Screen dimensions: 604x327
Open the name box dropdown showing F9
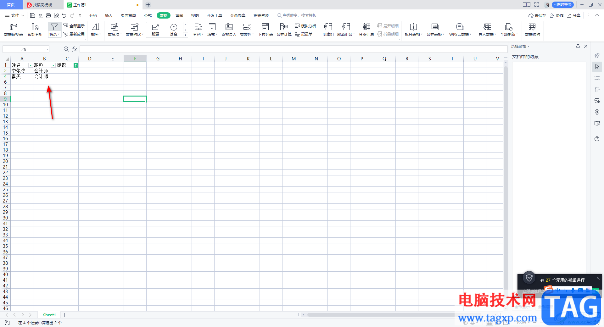(48, 49)
